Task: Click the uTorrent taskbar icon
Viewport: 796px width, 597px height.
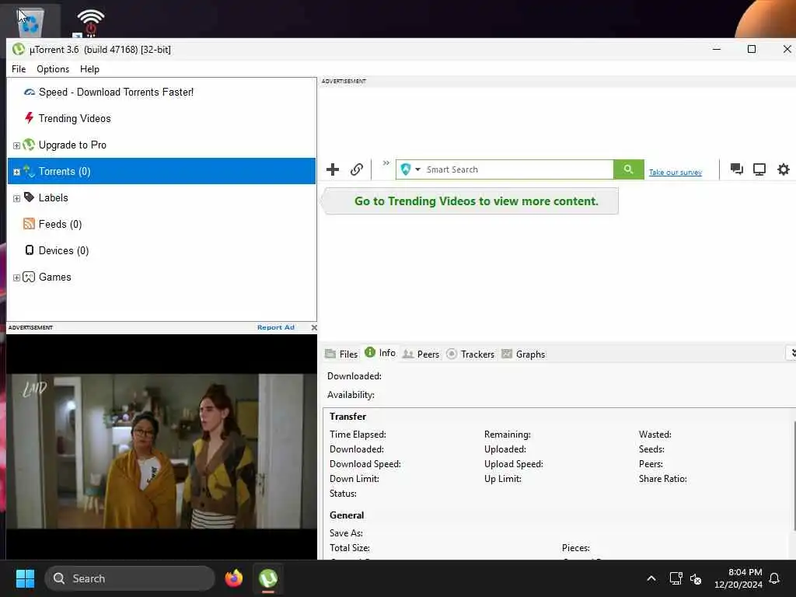Action: click(x=268, y=578)
